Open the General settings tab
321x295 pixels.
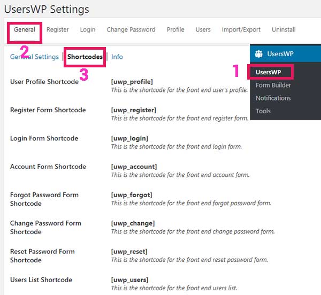click(25, 29)
